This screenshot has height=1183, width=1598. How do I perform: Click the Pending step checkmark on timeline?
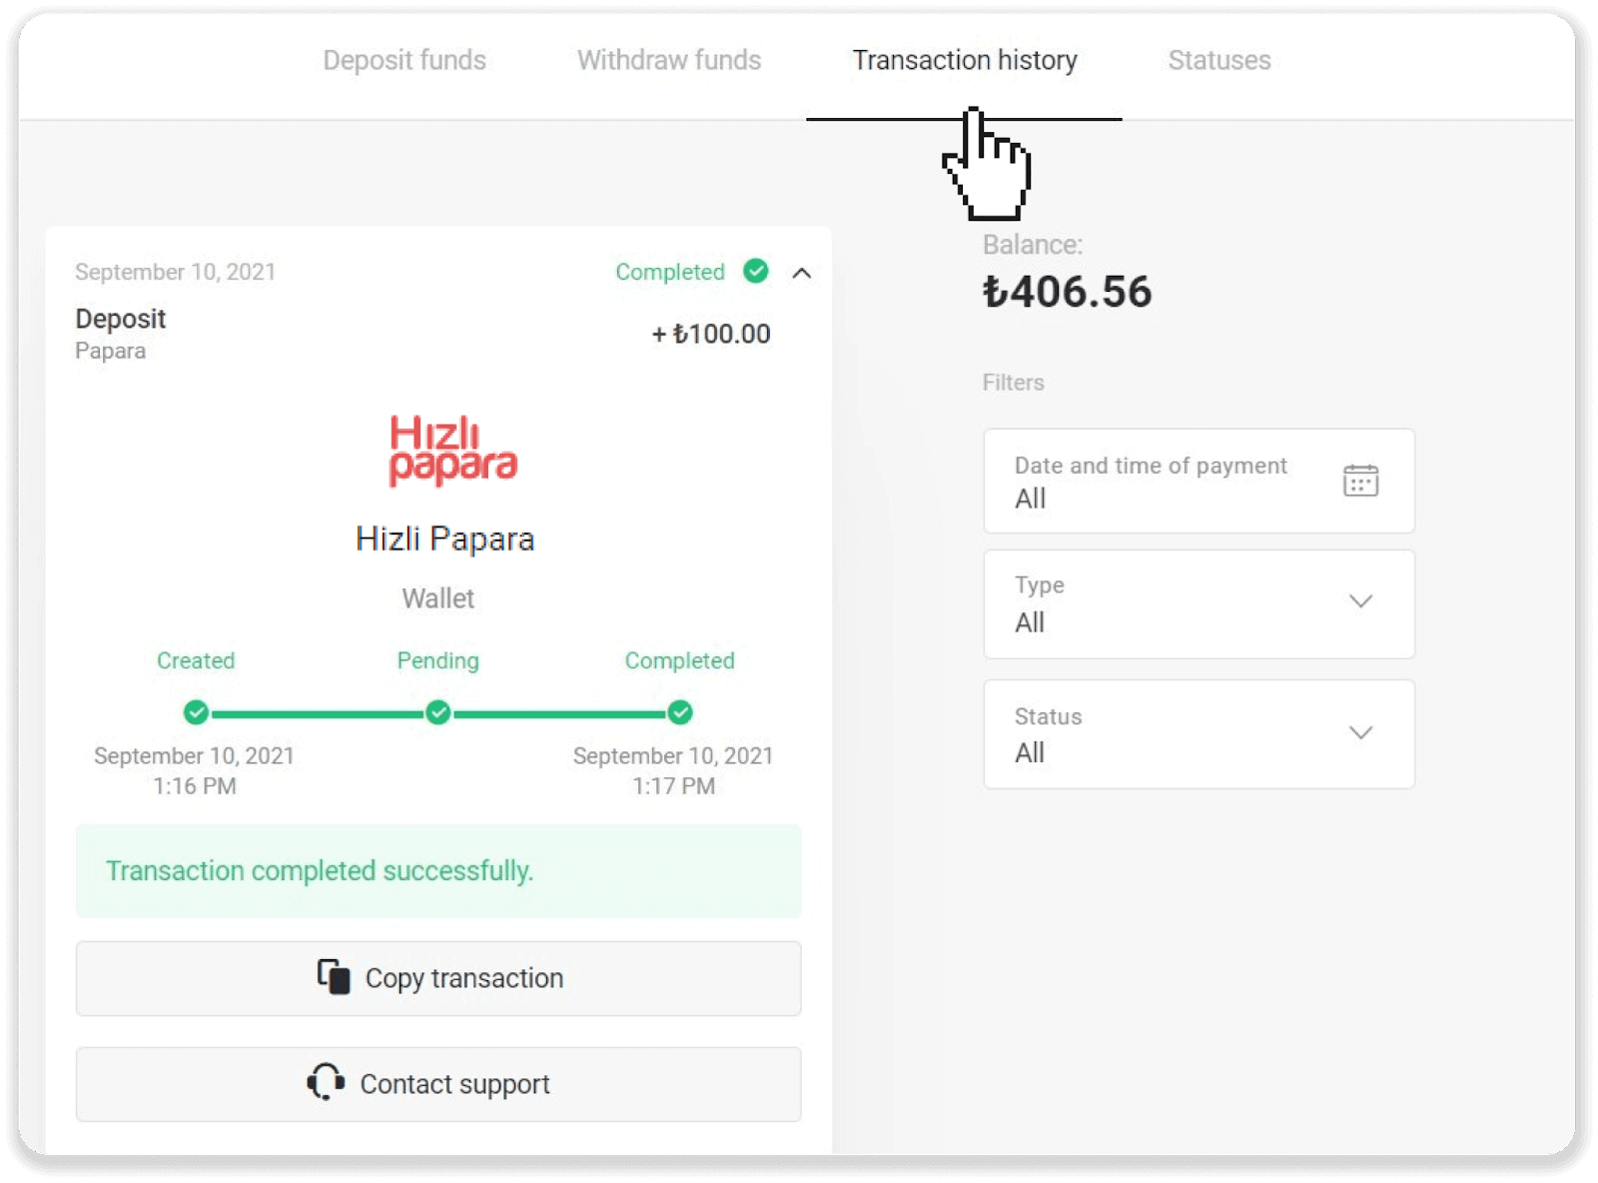coord(437,712)
